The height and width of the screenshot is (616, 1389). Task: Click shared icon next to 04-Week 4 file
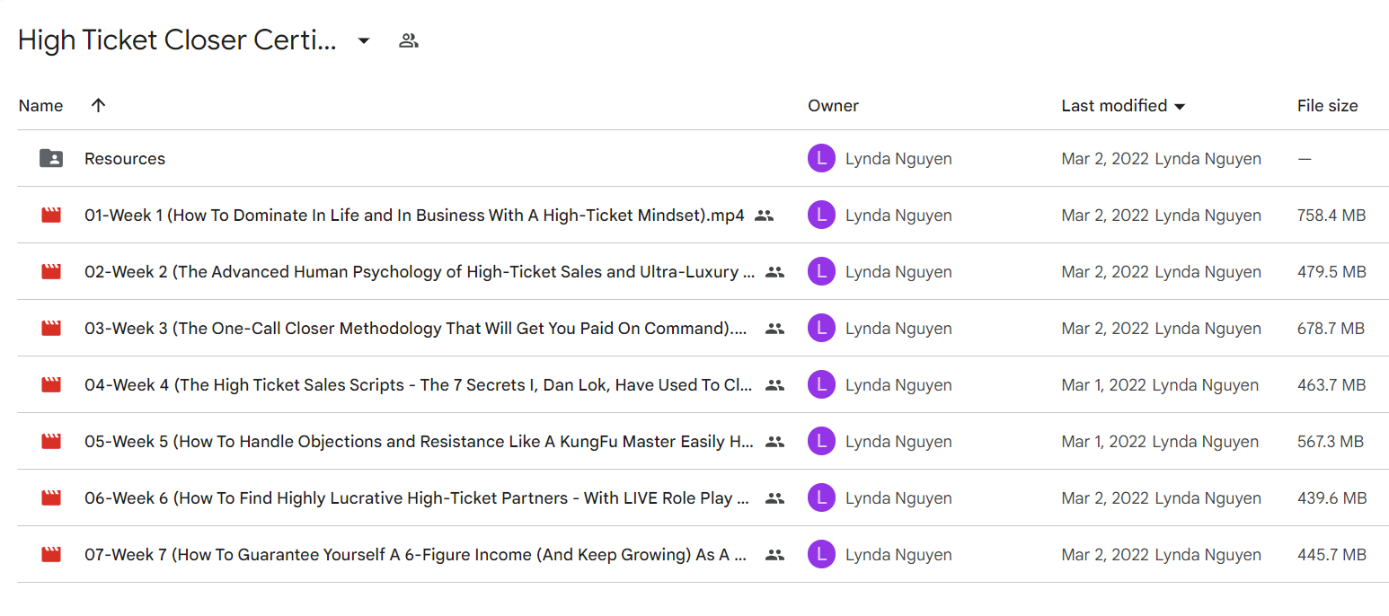[x=774, y=385]
